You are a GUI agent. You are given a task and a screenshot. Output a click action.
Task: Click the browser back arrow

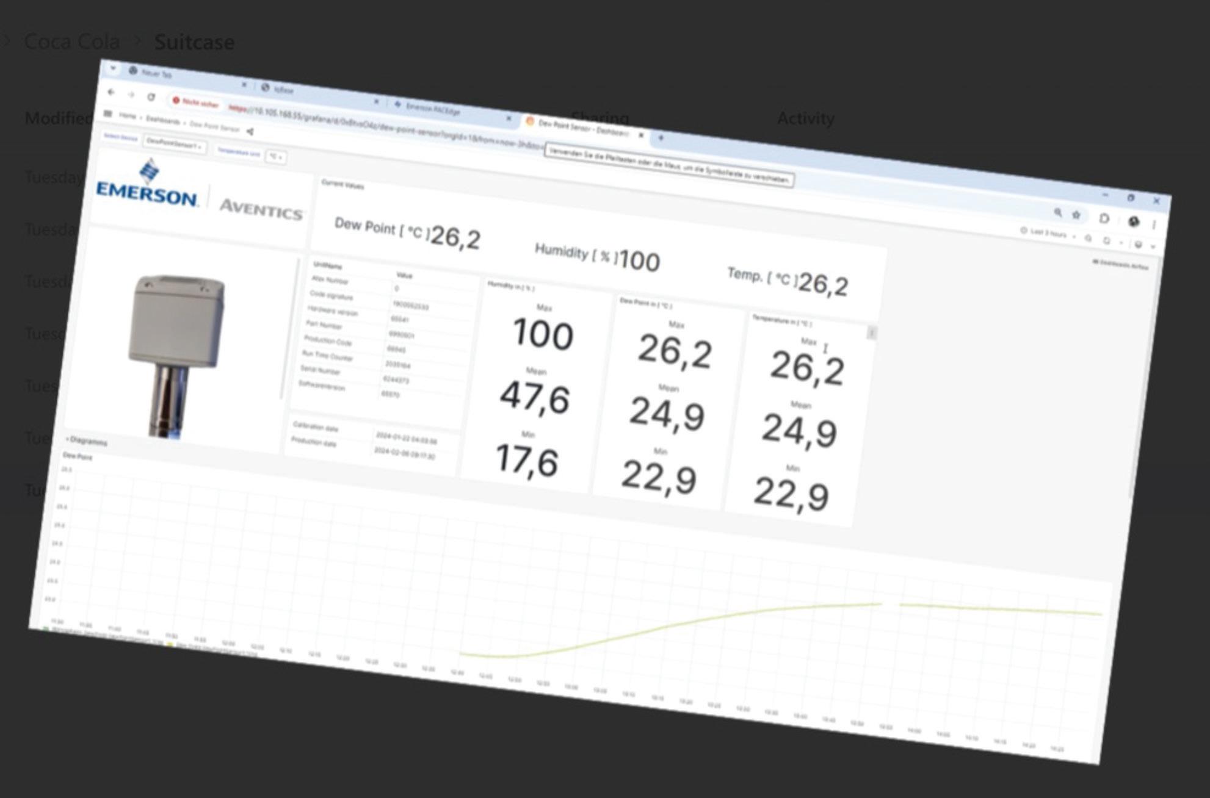click(111, 92)
